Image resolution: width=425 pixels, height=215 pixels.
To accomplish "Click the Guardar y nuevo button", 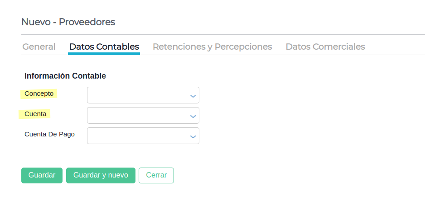I will click(x=101, y=175).
